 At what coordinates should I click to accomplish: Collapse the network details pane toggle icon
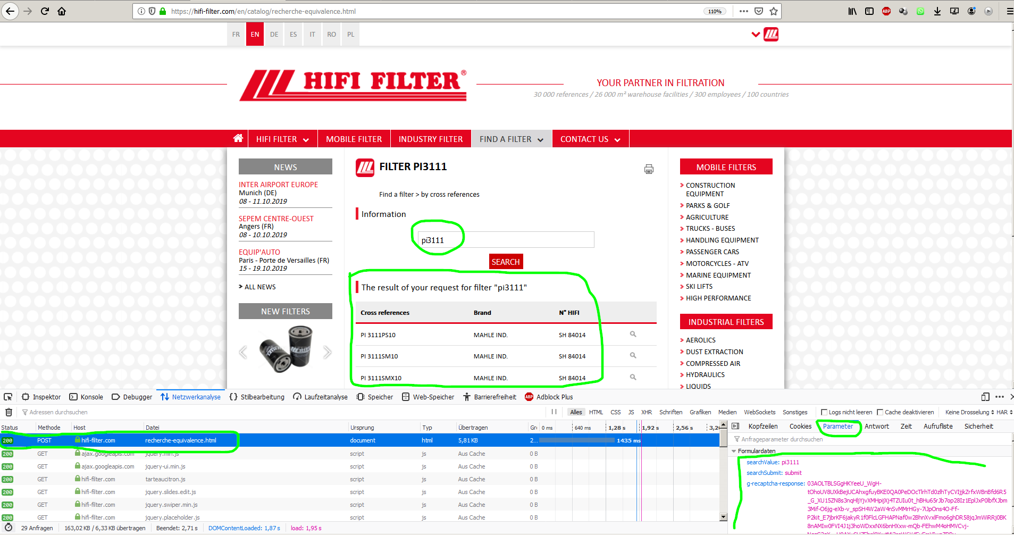point(735,426)
